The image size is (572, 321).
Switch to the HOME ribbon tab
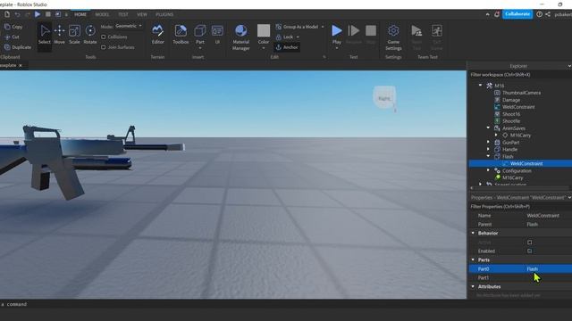(x=80, y=14)
